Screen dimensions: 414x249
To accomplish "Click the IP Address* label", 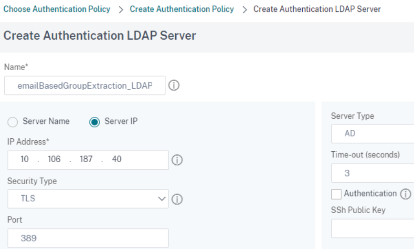I will [x=28, y=142].
